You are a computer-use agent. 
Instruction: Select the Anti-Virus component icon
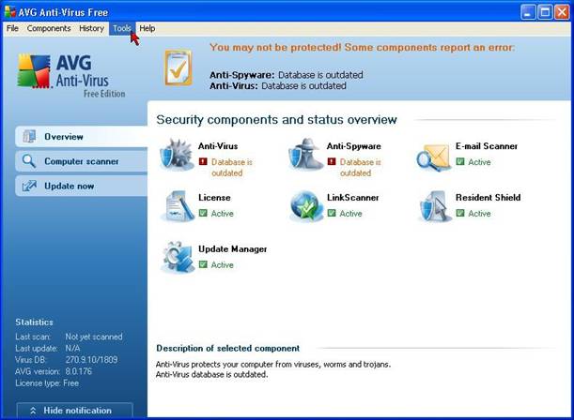point(177,155)
